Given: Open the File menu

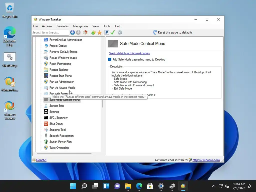Looking at the screenshot, I should [35, 26].
